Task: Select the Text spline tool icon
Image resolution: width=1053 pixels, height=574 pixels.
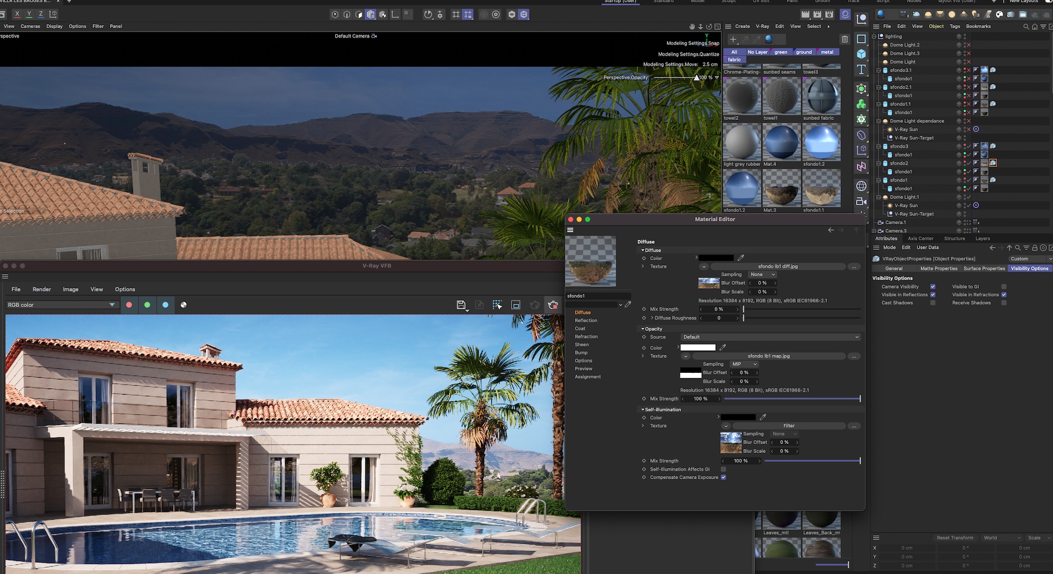Action: point(861,70)
